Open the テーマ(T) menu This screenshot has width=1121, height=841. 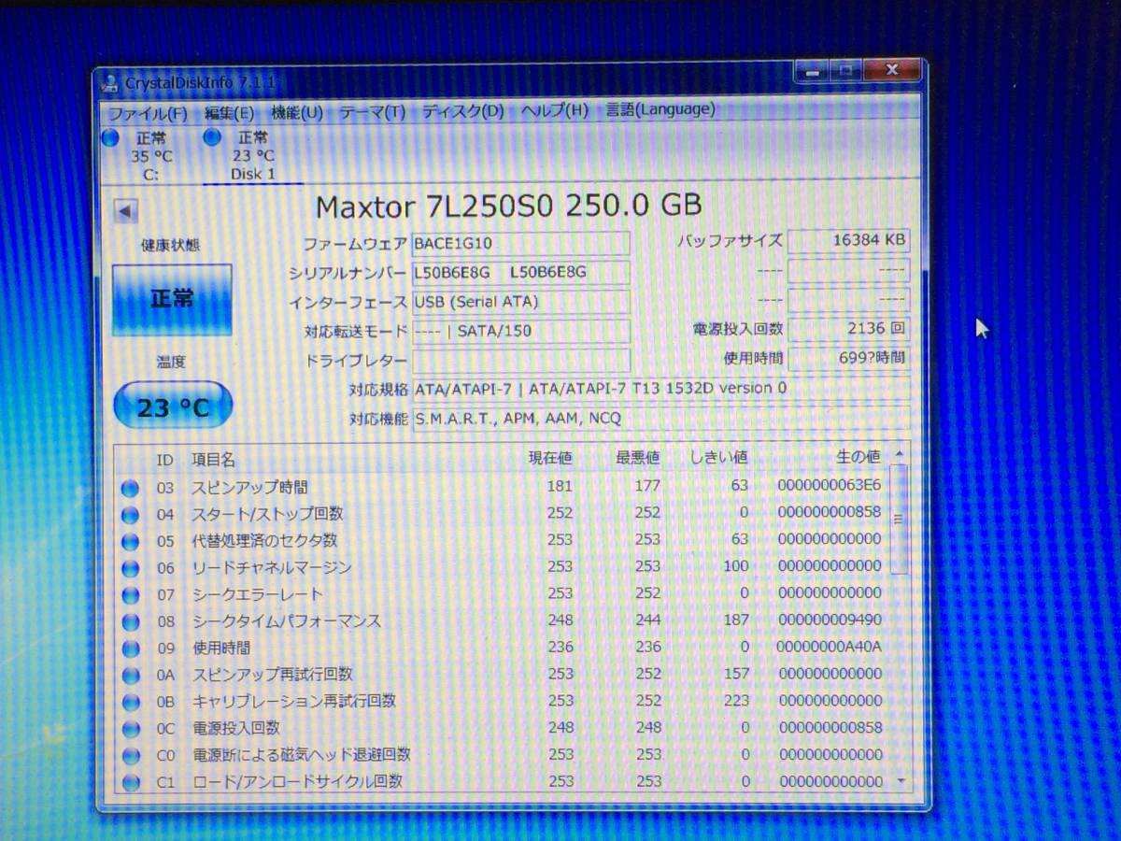[x=372, y=112]
